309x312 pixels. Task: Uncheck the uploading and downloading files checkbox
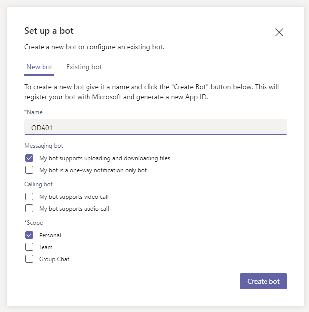29,158
